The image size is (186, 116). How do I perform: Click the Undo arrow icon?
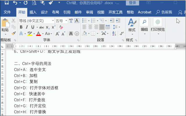[15, 3]
